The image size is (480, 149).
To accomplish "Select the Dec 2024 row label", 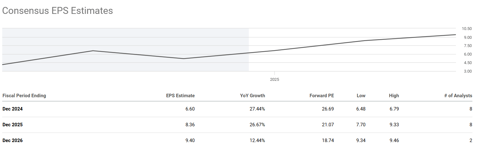I will [x=13, y=109].
